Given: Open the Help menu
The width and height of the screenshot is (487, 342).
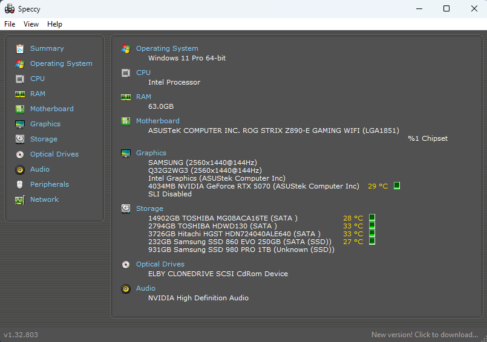Looking at the screenshot, I should click(54, 24).
